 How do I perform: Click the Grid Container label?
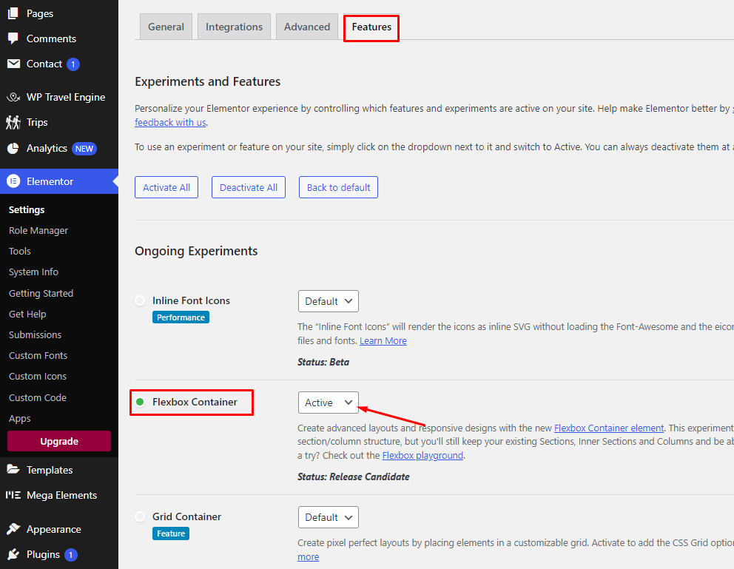186,516
